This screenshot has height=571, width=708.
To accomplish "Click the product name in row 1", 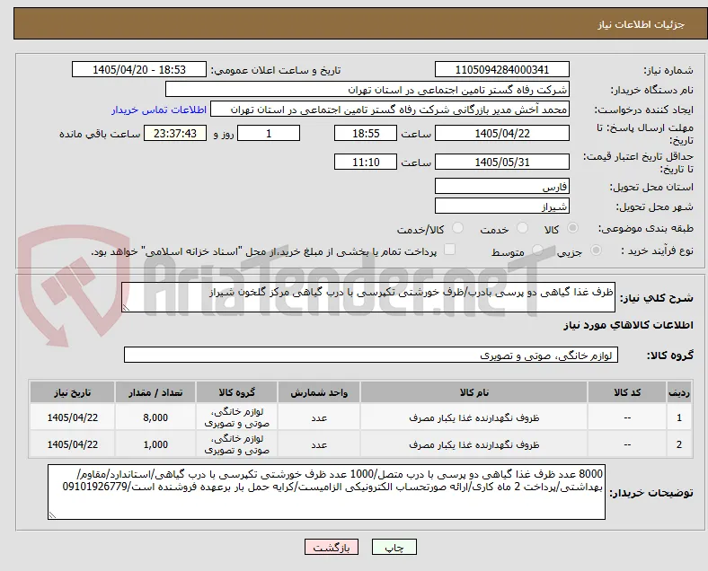I will coord(474,417).
